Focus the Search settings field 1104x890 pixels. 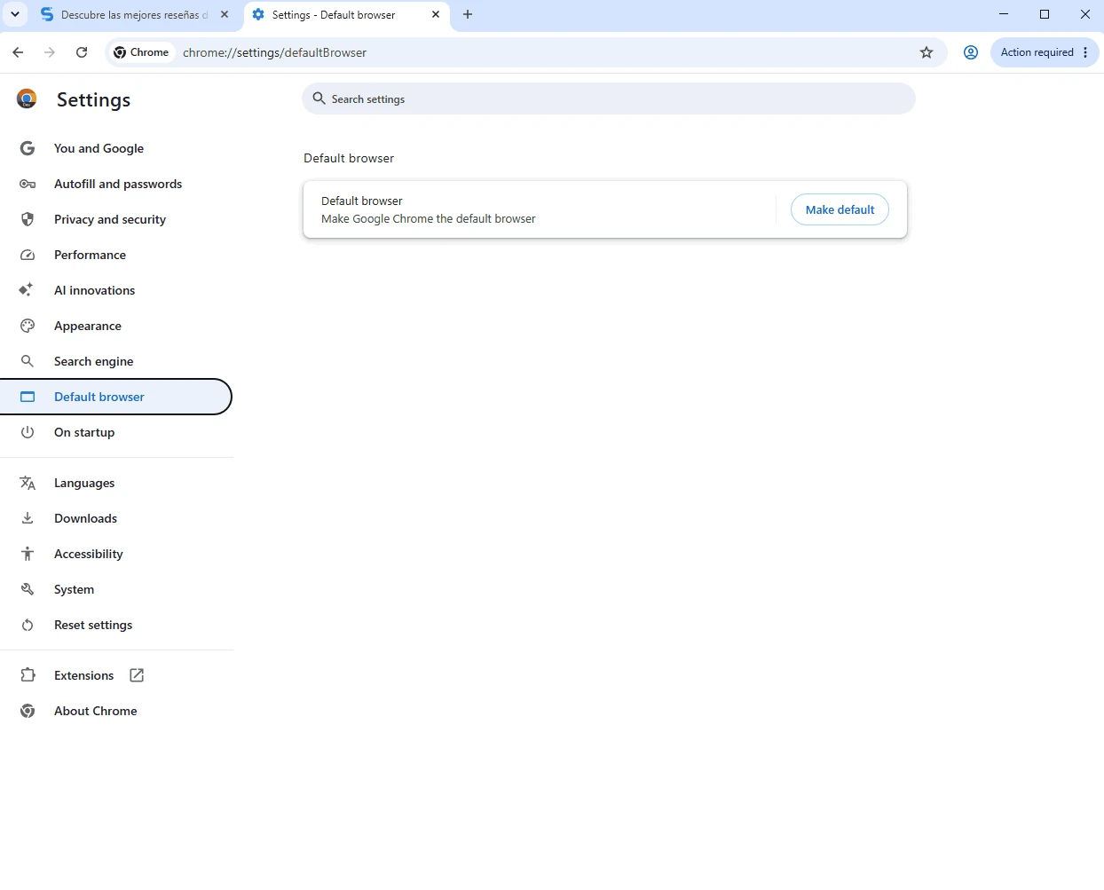click(609, 98)
